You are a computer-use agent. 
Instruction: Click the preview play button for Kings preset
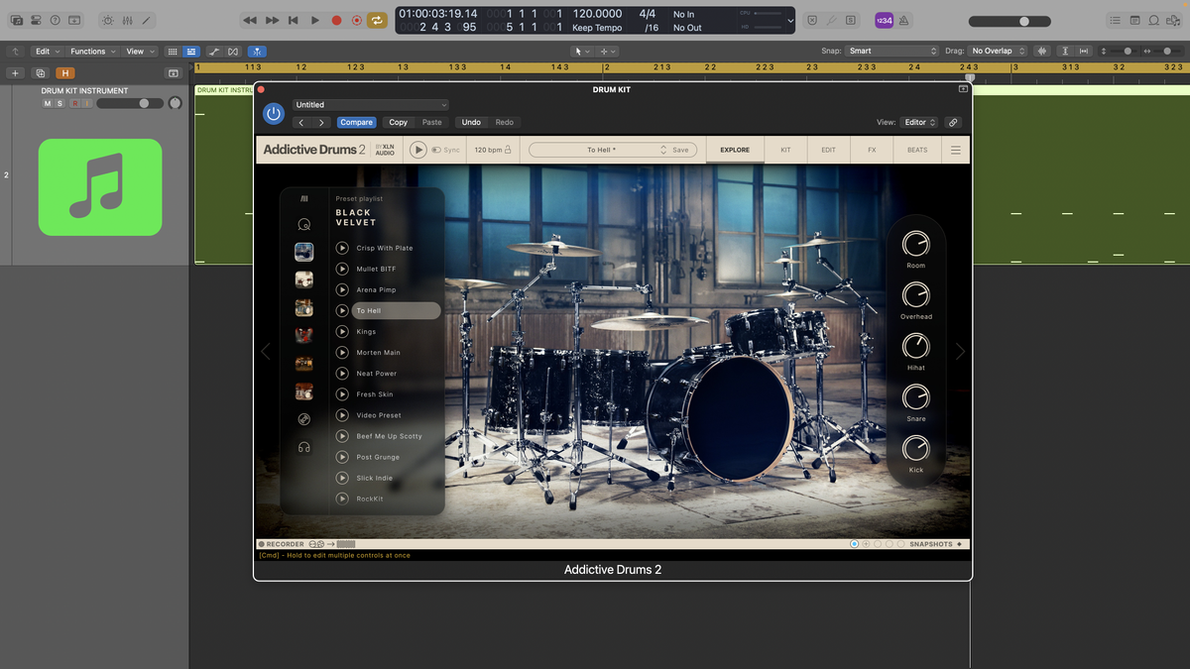click(x=342, y=332)
